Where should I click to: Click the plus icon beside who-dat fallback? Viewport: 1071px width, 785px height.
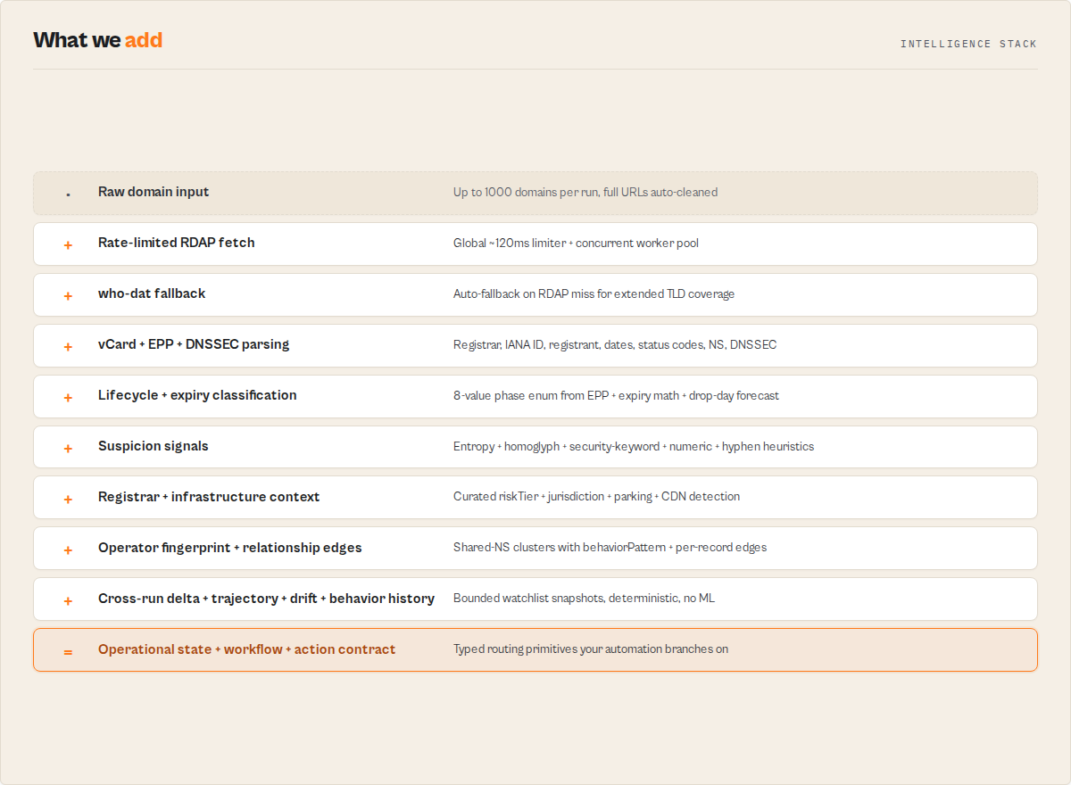click(68, 295)
